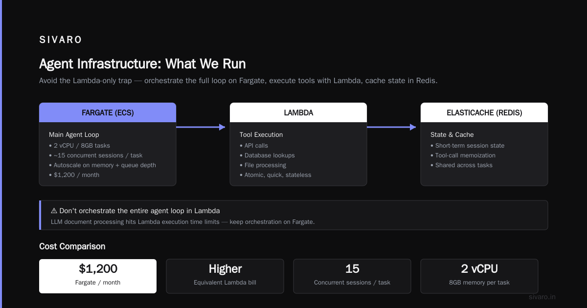This screenshot has width=587, height=308.
Task: Click the SIVARO logo text
Action: point(61,40)
